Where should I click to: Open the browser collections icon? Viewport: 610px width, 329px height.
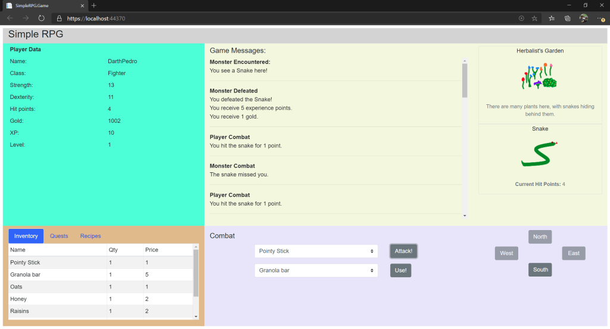click(x=567, y=18)
